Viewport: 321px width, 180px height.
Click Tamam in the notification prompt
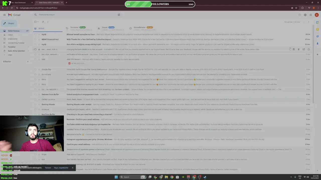click(48, 168)
